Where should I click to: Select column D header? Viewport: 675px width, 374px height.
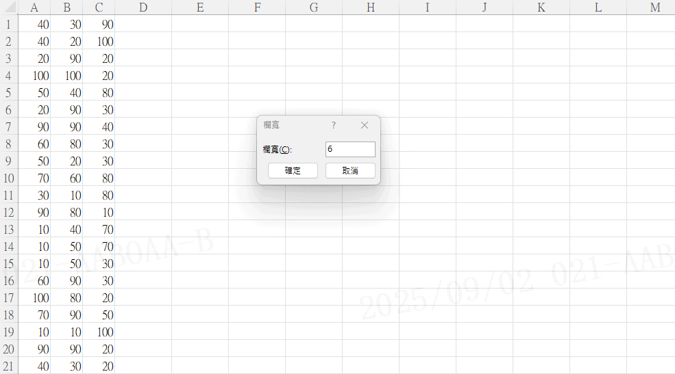pos(143,8)
